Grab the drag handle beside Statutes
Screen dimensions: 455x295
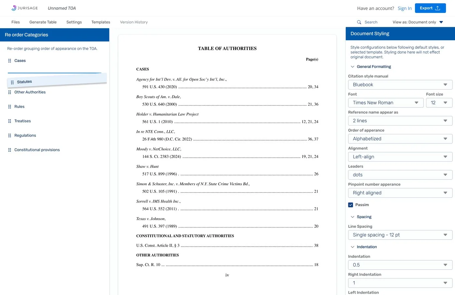[x=12, y=82]
